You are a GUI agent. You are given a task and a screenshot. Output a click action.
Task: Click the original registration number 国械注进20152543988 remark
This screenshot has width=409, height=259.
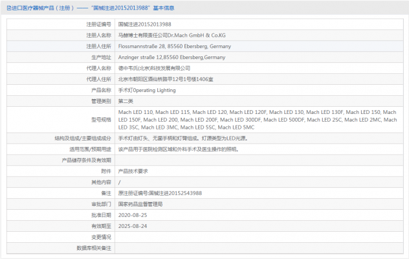pyautogui.click(x=160, y=193)
